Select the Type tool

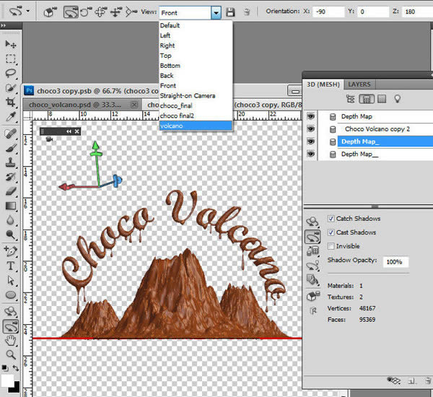pyautogui.click(x=11, y=266)
